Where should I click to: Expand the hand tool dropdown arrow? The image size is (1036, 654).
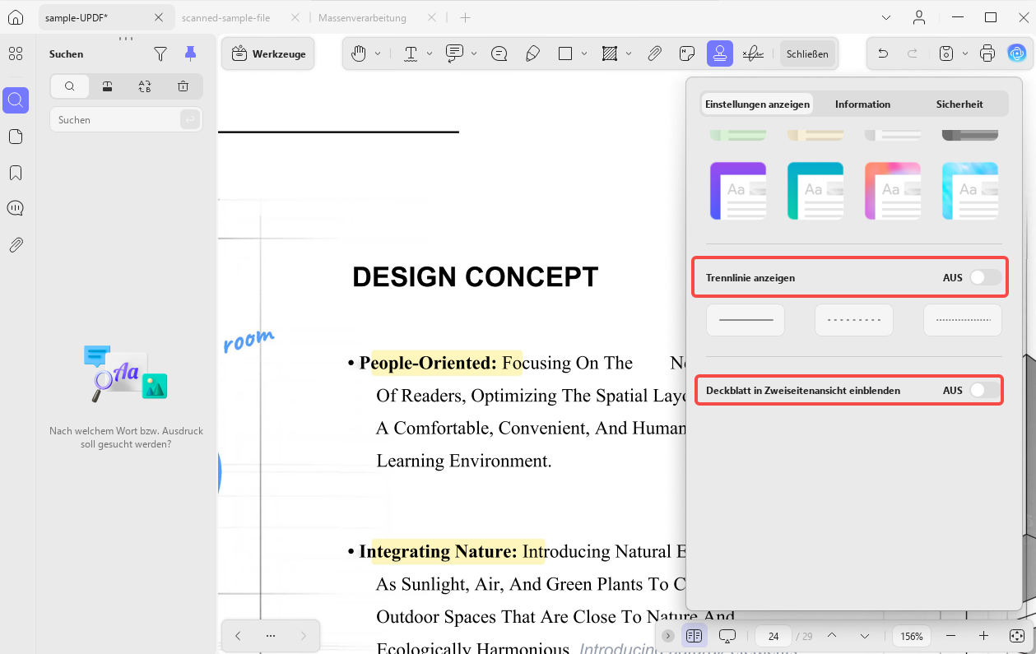coord(378,53)
